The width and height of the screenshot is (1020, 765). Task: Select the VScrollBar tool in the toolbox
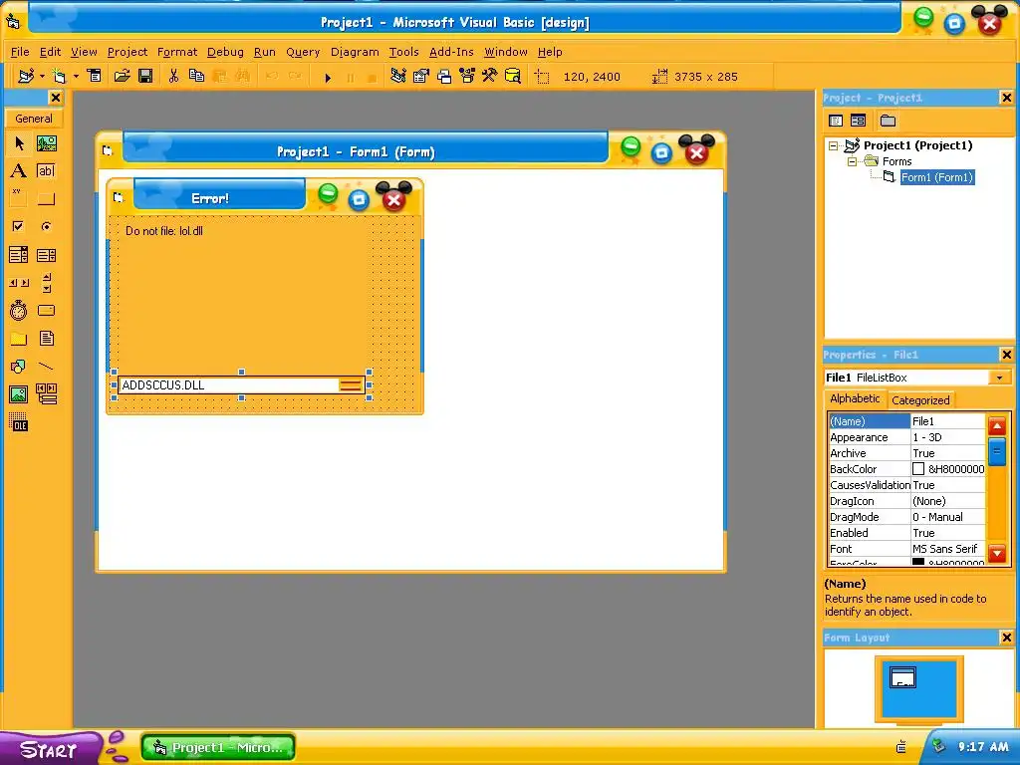(x=46, y=282)
